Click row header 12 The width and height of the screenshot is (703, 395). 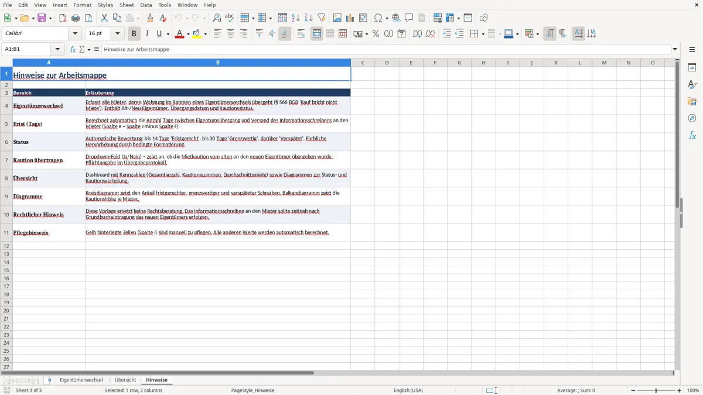point(6,246)
